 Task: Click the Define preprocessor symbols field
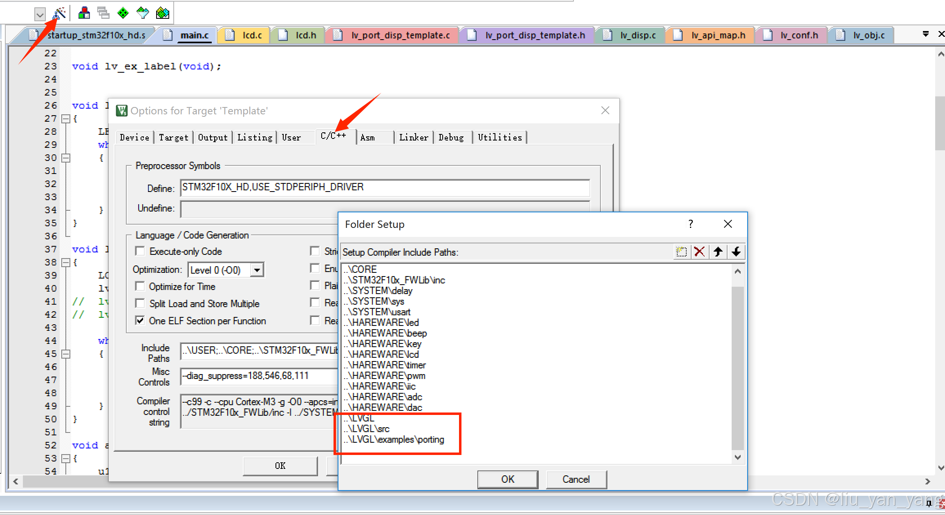384,187
